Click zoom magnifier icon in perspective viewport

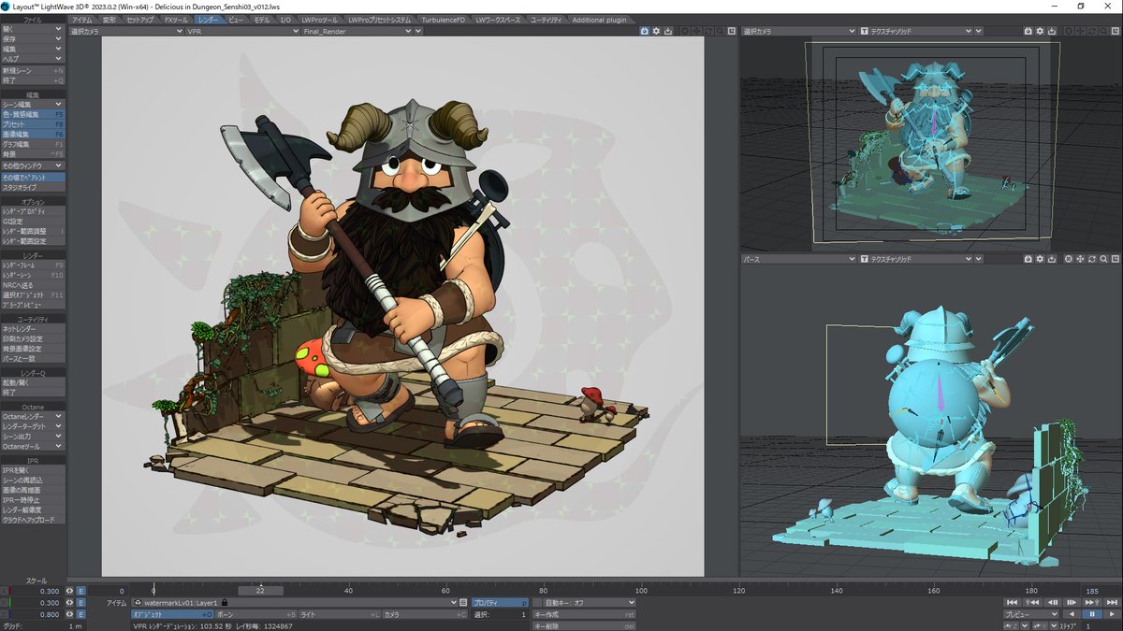(x=1103, y=258)
